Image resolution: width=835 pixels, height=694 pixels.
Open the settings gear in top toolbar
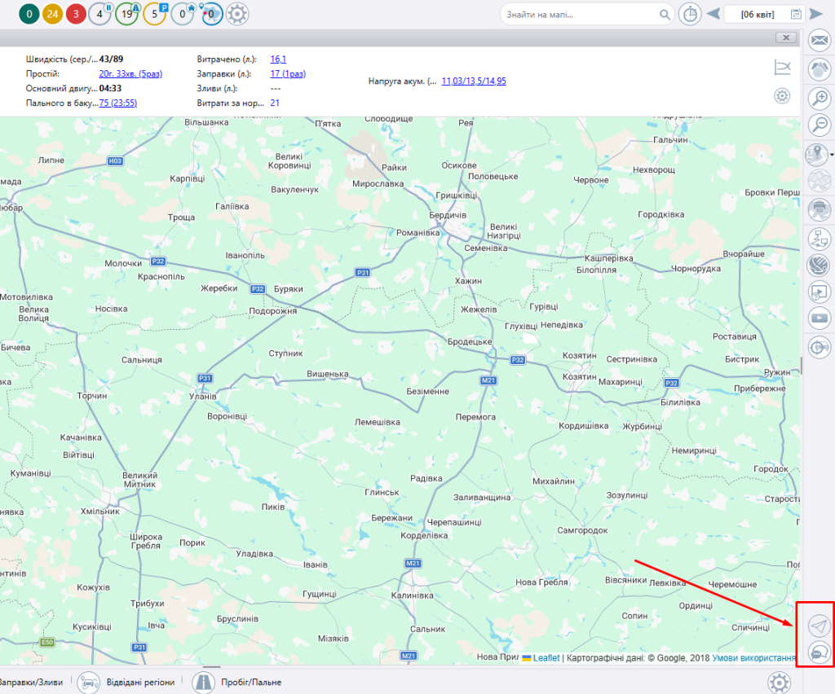tap(237, 14)
